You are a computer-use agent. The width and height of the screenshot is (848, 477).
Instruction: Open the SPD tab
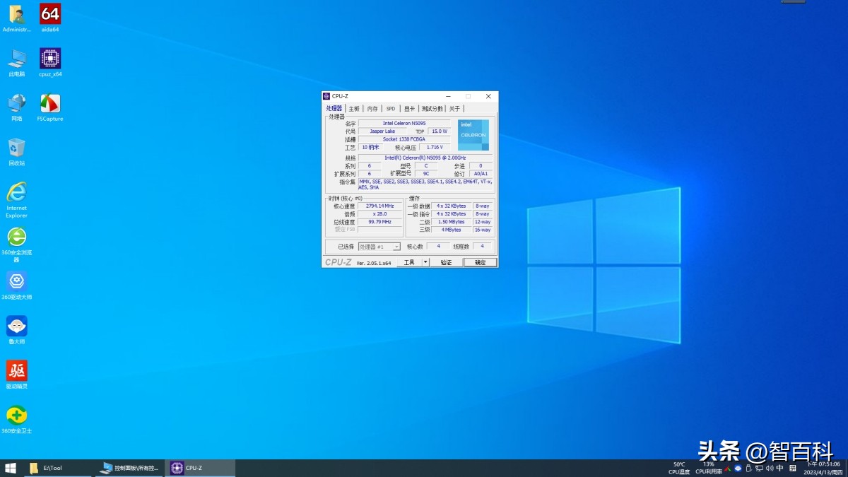pos(391,109)
